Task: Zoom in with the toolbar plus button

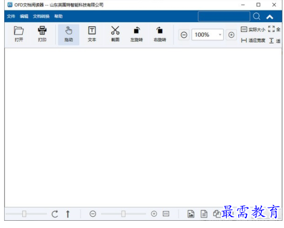Action: point(231,35)
